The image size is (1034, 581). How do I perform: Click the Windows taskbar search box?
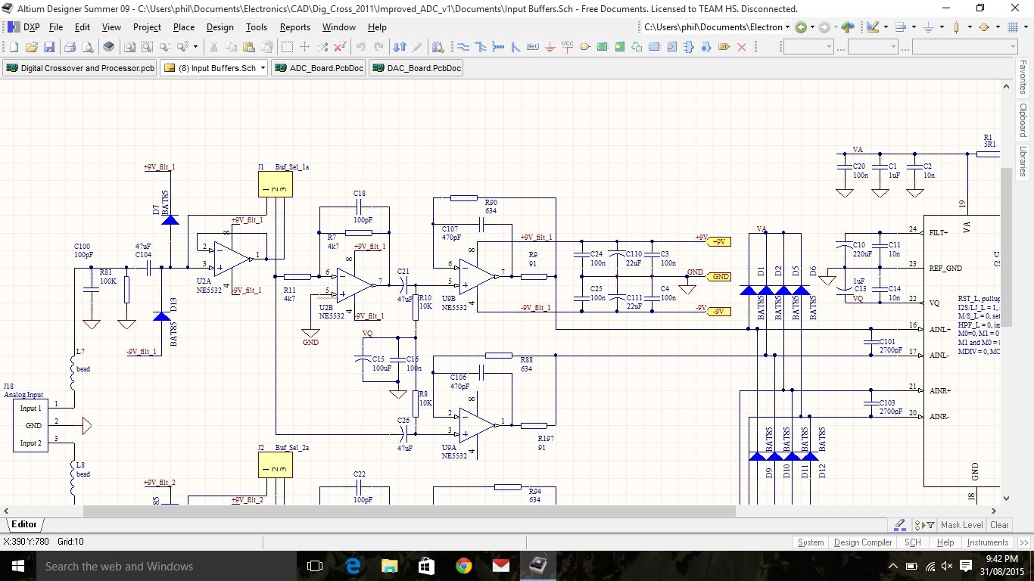tap(165, 566)
